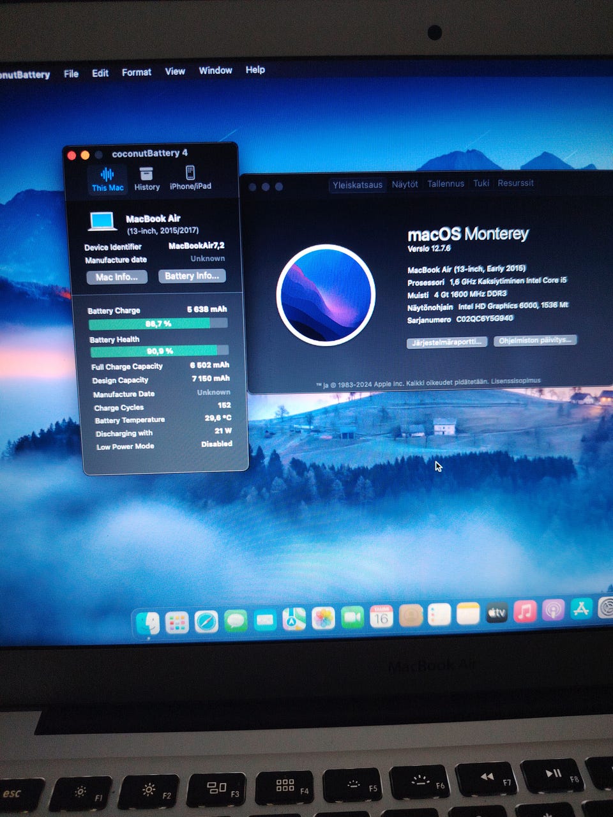Image resolution: width=613 pixels, height=817 pixels.
Task: Switch to Näytöt tab in About This Mac
Action: pos(405,184)
